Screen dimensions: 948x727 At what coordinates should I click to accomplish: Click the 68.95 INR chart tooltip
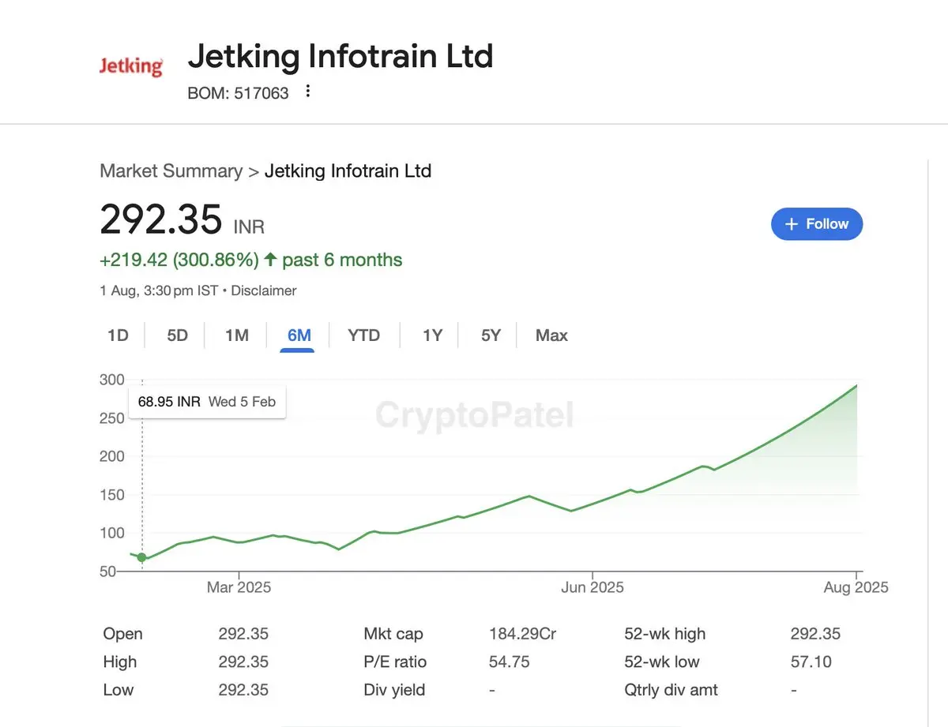(x=207, y=402)
